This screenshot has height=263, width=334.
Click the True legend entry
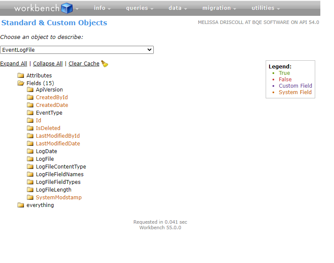point(284,73)
